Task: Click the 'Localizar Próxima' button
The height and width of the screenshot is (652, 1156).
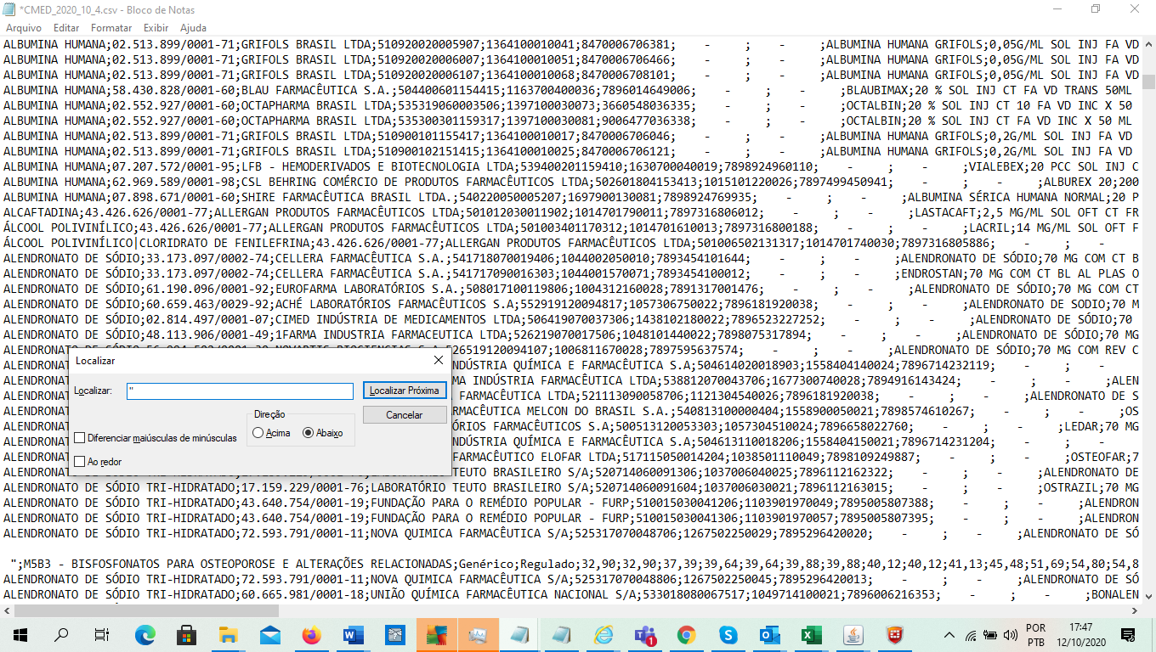Action: tap(405, 391)
